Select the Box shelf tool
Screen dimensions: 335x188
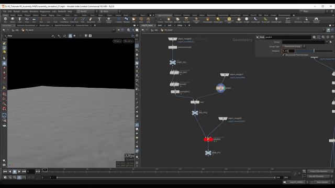pos(6,20)
